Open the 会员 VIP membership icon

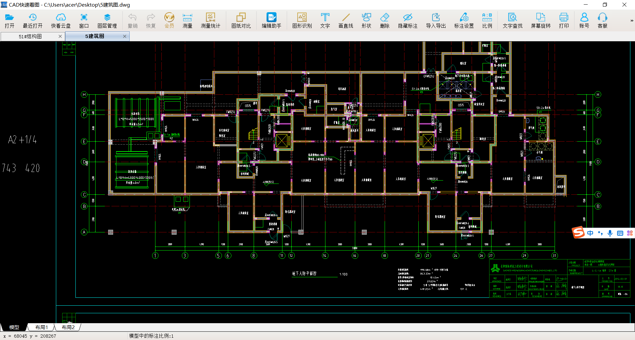169,21
